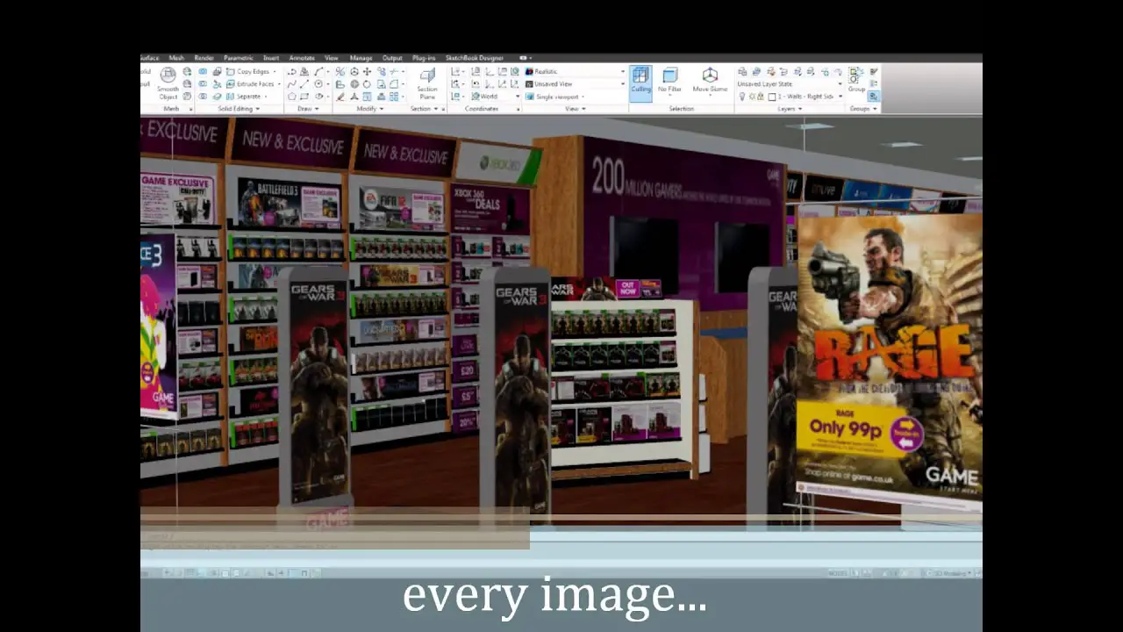Screen dimensions: 1123x632
Task: Switch to the Render ribbon tab
Action: coord(204,58)
